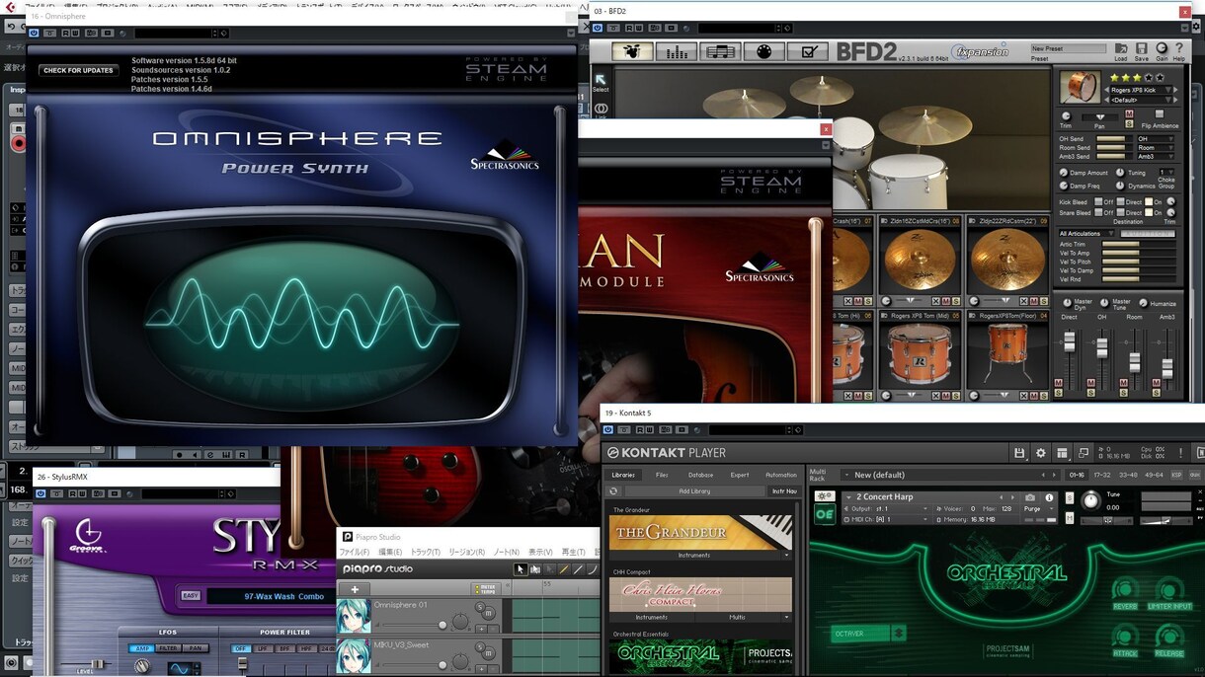Screen dimensions: 1205x677
Task: Click the EASY button in Stylus RMX
Action: (x=192, y=596)
